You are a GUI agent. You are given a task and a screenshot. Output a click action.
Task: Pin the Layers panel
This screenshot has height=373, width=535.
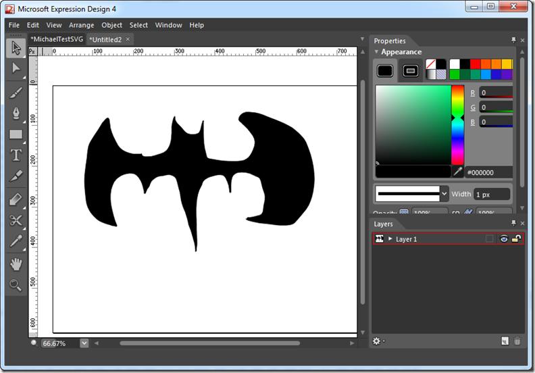point(513,223)
